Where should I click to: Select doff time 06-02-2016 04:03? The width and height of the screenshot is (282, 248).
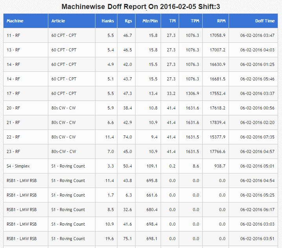[257, 50]
